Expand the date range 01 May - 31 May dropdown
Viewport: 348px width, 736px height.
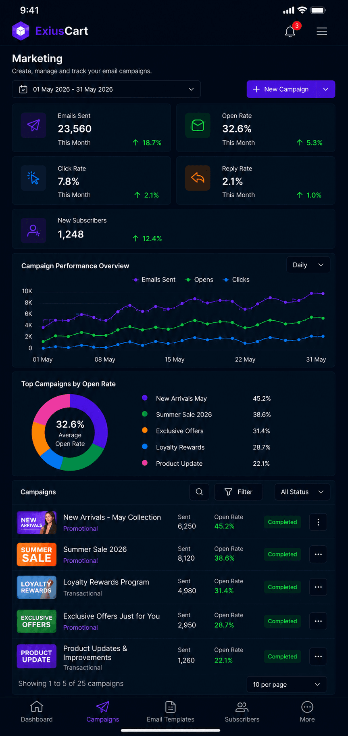coord(106,89)
